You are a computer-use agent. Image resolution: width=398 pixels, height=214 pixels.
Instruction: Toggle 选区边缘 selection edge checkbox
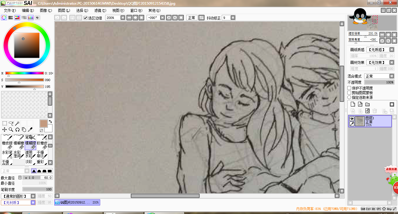point(85,18)
